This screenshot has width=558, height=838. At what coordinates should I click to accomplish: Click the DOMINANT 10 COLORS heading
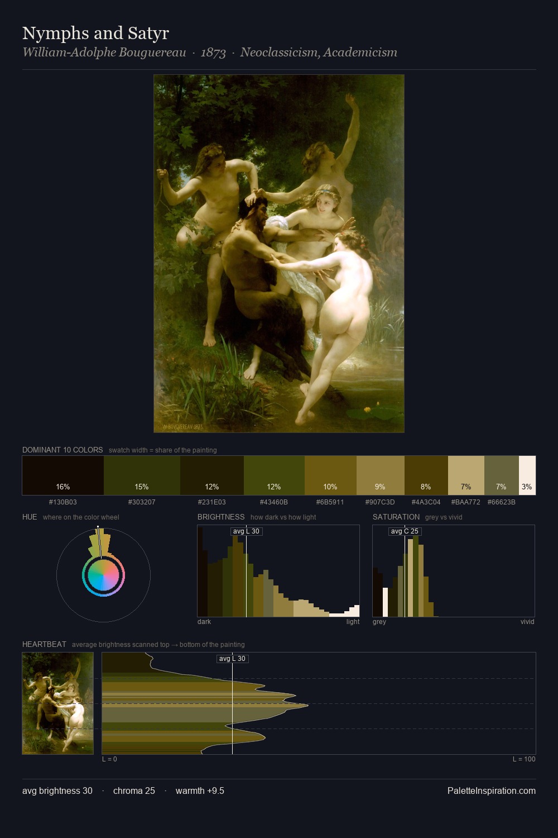coord(62,450)
